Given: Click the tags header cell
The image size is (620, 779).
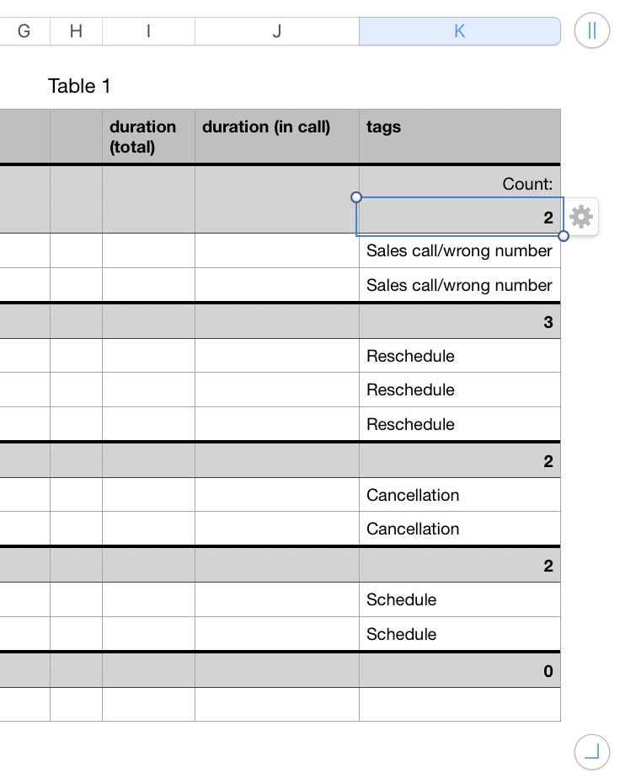Looking at the screenshot, I should [x=459, y=136].
